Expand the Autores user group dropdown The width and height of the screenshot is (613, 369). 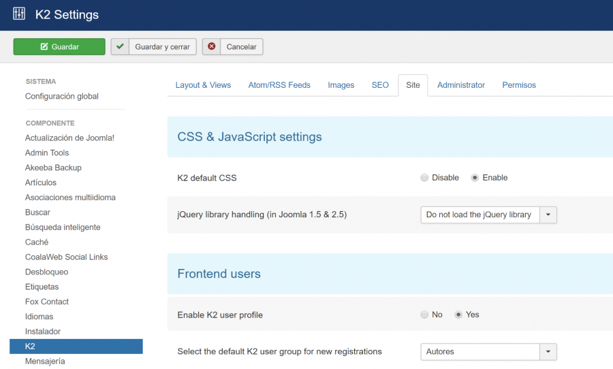coord(488,351)
